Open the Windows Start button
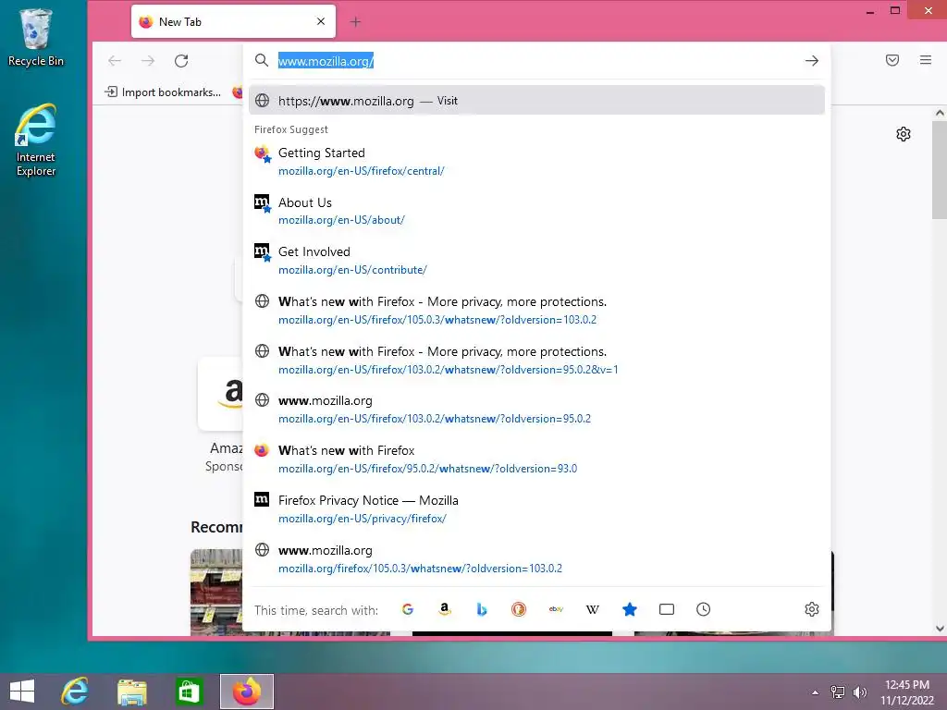 click(x=22, y=692)
